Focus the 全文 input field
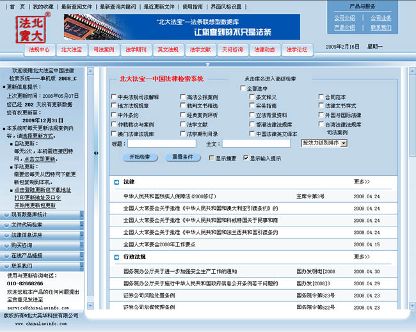 pyautogui.click(x=256, y=143)
